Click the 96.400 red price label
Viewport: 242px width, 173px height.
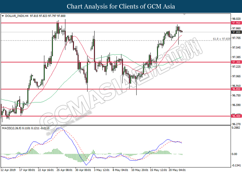point(236,116)
